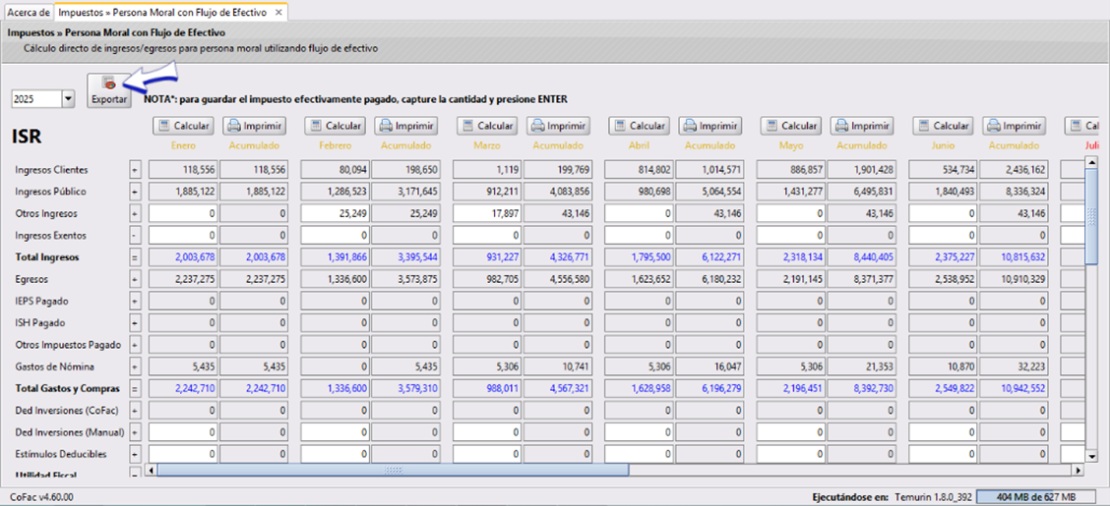This screenshot has width=1110, height=506.
Task: Run Calcular for Junio
Action: (943, 126)
